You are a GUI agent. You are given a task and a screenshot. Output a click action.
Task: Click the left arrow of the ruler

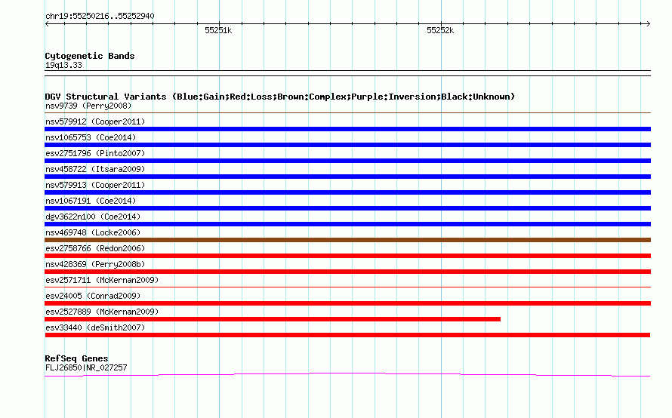tap(48, 24)
